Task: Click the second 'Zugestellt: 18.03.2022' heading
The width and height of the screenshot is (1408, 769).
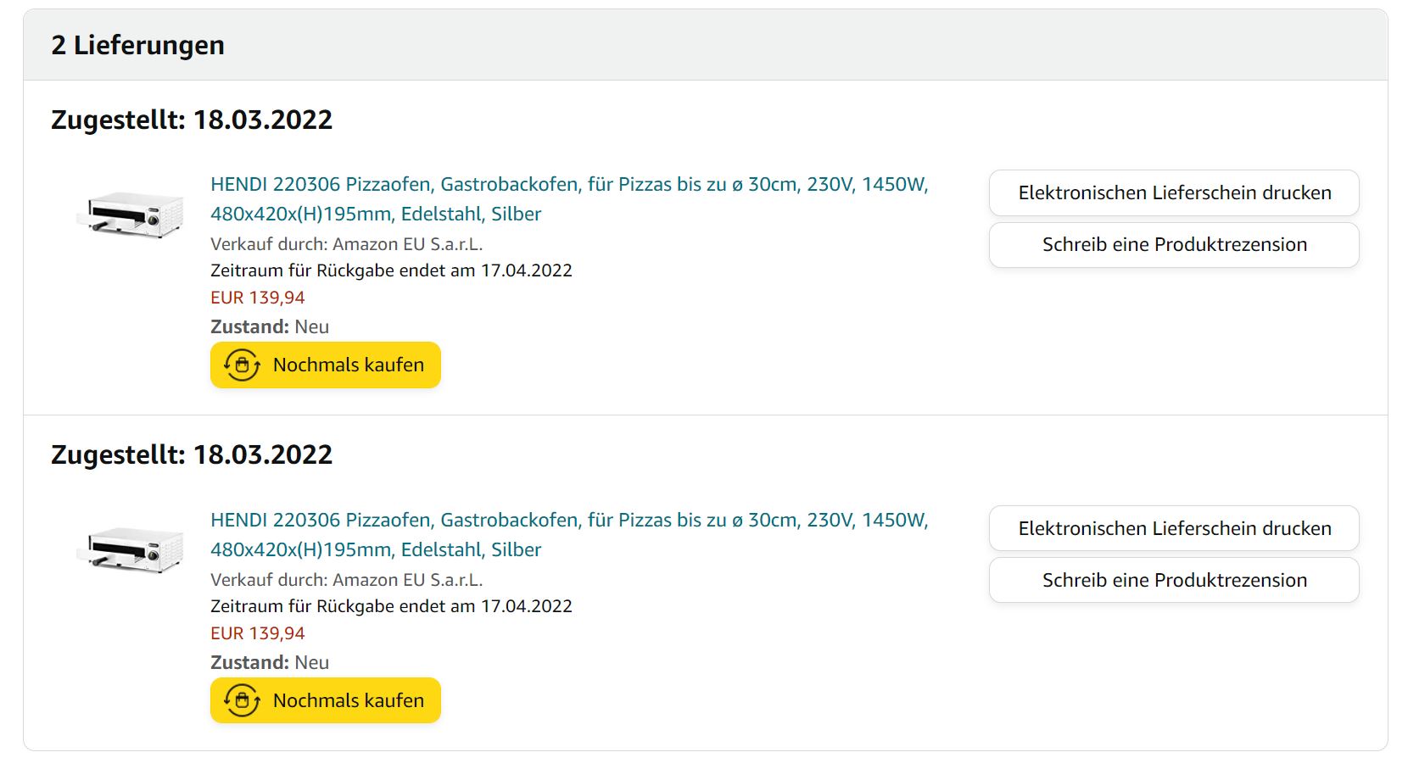Action: point(192,454)
